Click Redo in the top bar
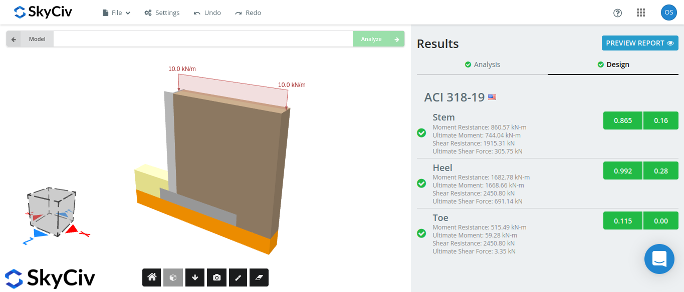Viewport: 684px width, 292px height. coord(248,13)
